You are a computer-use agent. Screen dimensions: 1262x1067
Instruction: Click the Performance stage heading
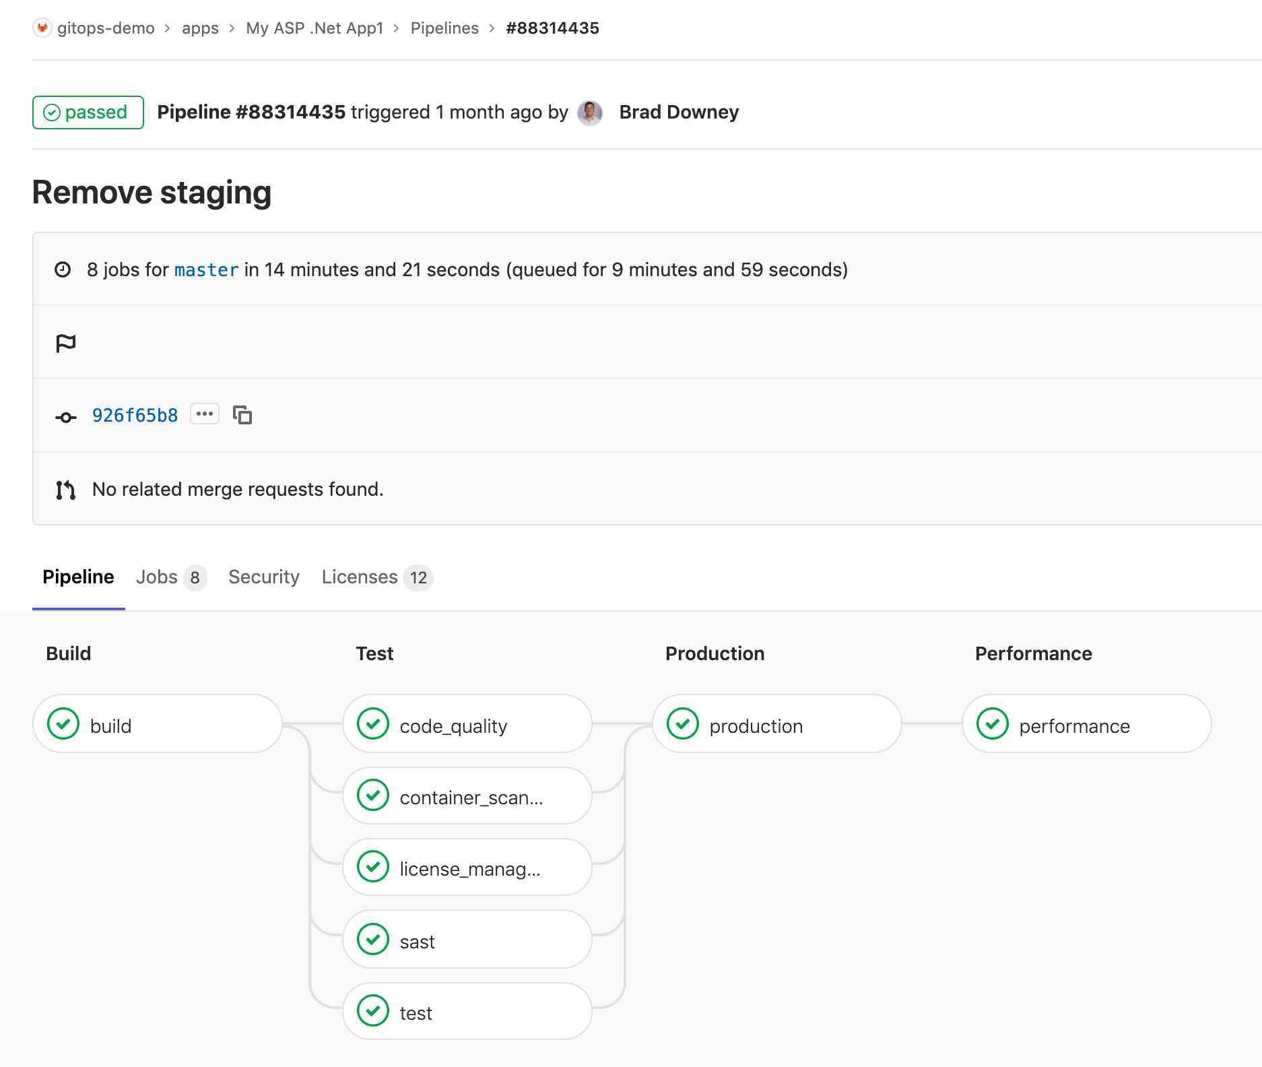(x=1034, y=653)
